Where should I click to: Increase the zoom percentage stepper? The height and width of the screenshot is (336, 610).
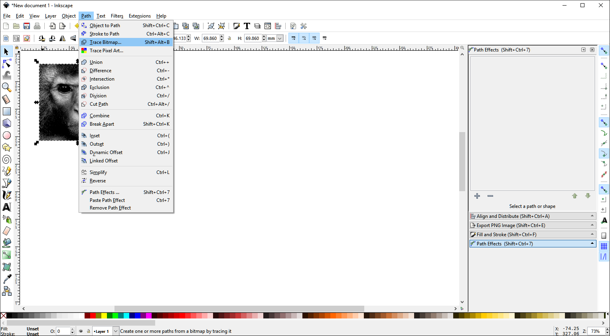pos(607,329)
